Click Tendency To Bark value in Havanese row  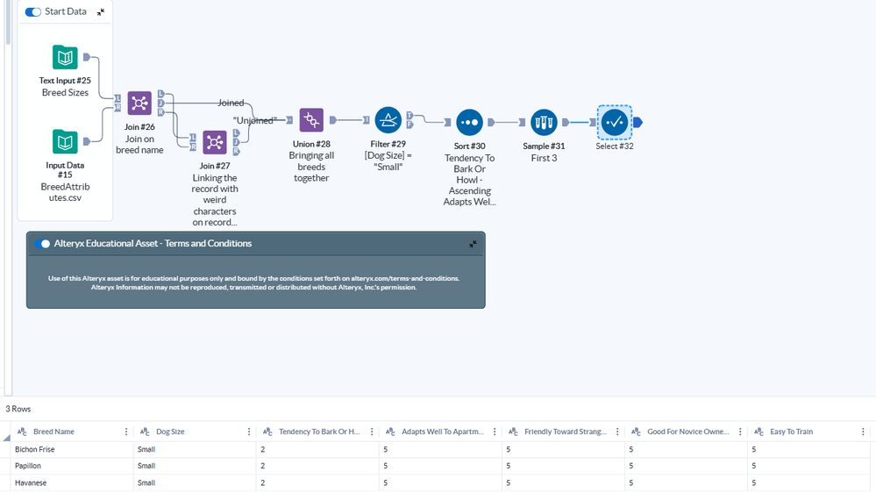click(x=317, y=482)
